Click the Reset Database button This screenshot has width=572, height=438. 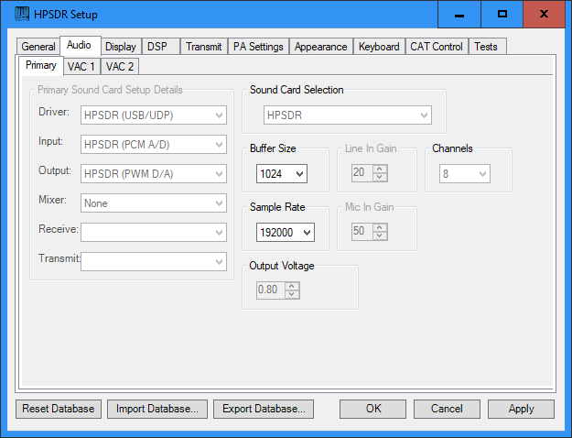pos(59,409)
